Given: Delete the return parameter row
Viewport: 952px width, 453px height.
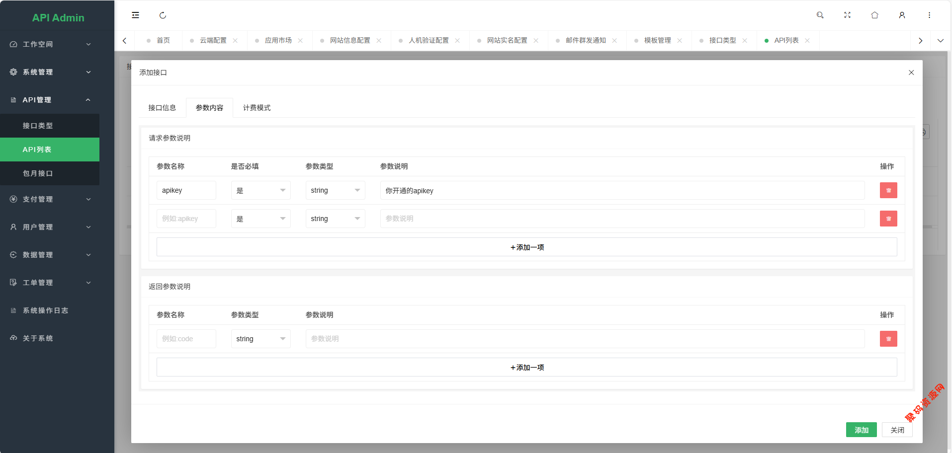Looking at the screenshot, I should coord(888,339).
